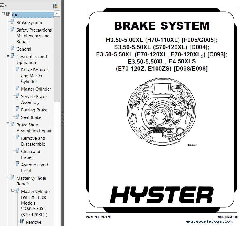The height and width of the screenshot is (226, 247).
Task: Click Service Brake Assembly bookmark icon
Action: [17, 96]
